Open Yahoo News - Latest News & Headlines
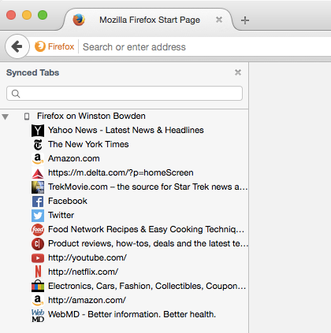 [126, 130]
